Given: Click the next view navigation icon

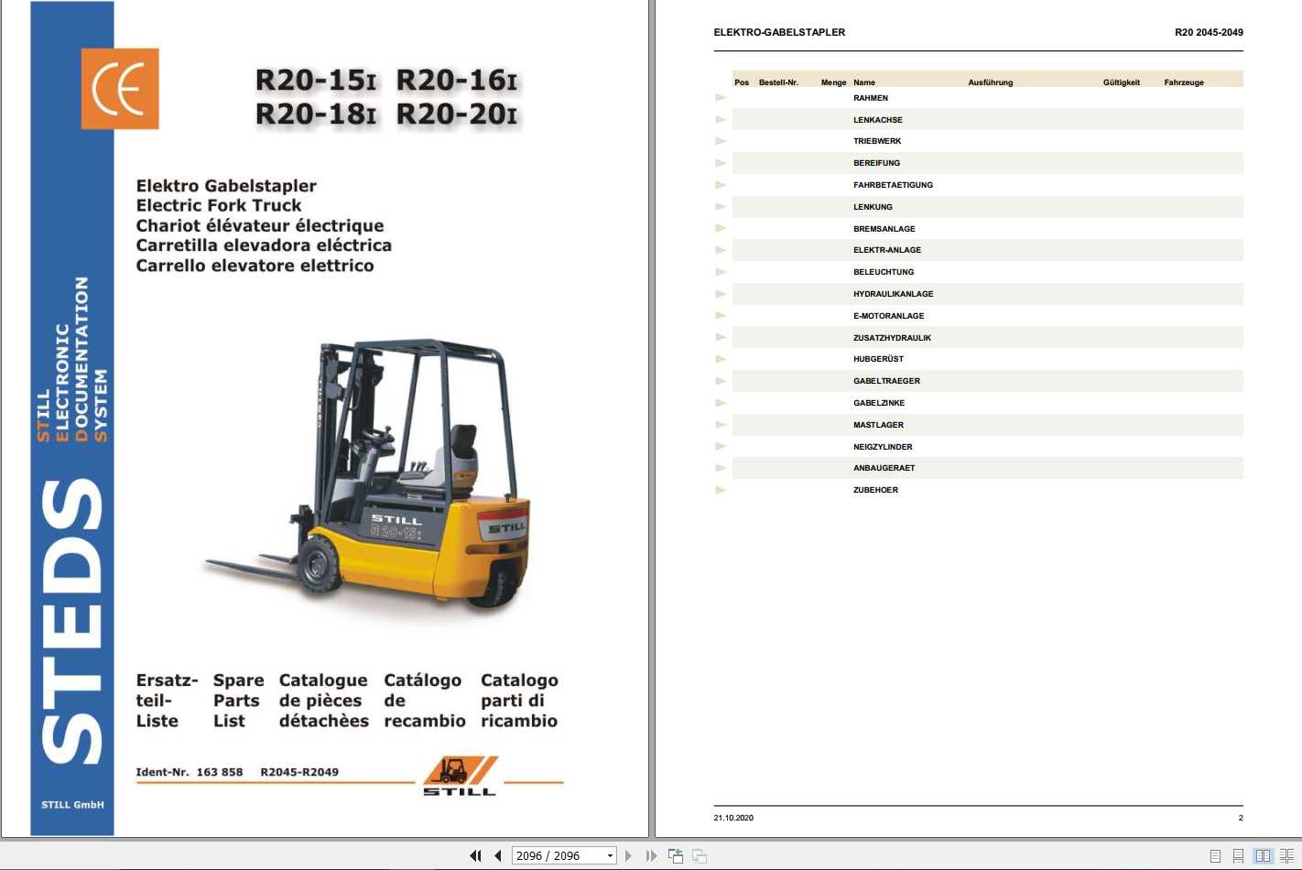Looking at the screenshot, I should (700, 855).
